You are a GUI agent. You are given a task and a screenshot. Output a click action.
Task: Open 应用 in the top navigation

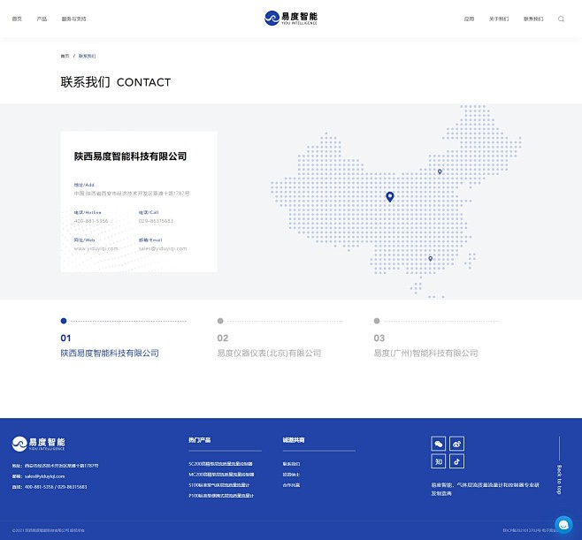pos(469,19)
